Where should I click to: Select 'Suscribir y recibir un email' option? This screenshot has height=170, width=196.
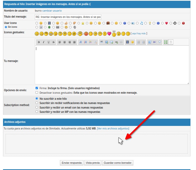pyautogui.click(x=37, y=108)
